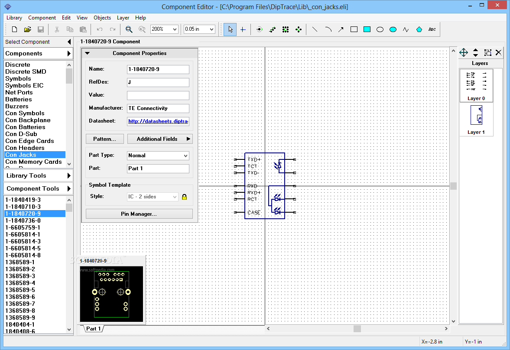Select the filled ellipse tool
Viewport: 510px width, 350px height.
393,29
